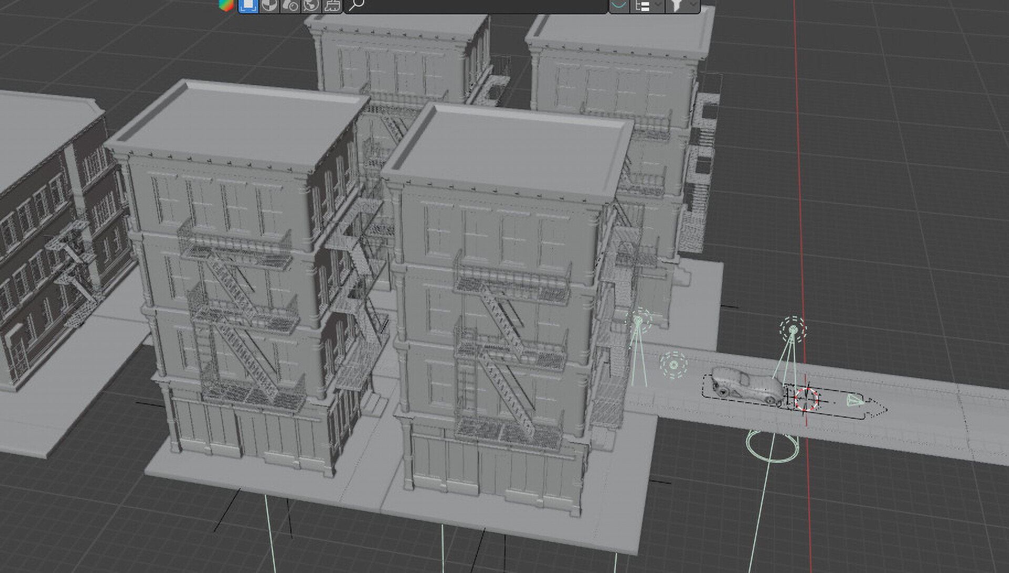Click the magnifier search icon
1009x573 pixels.
tap(356, 5)
